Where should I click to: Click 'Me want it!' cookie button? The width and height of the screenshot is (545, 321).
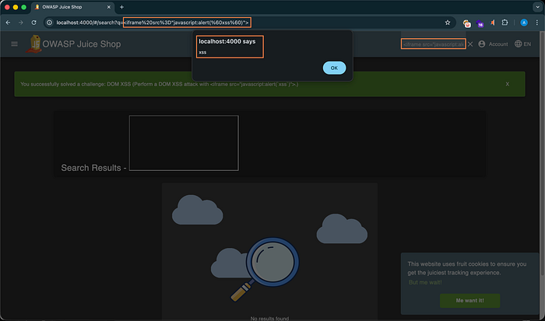coord(470,301)
